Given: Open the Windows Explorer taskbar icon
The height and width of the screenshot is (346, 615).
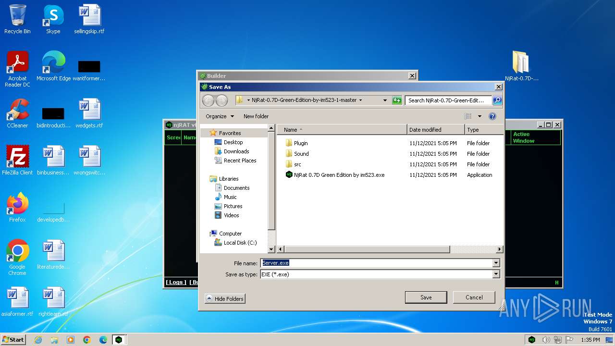Looking at the screenshot, I should (54, 340).
